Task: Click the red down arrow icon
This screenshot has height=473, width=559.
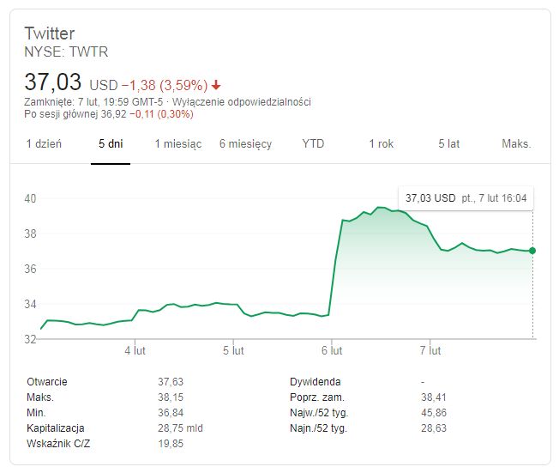Action: (216, 85)
